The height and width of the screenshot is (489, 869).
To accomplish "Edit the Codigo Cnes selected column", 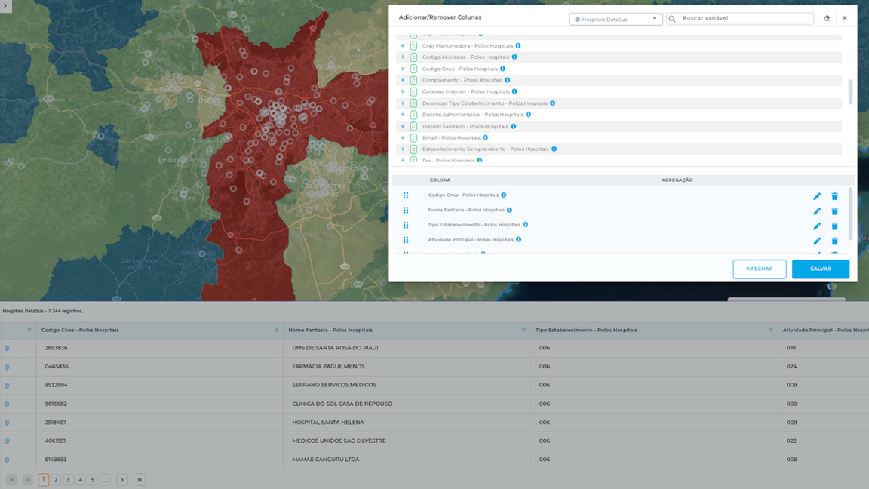I will coord(817,196).
